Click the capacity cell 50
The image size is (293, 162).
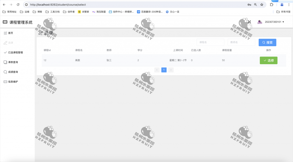[223, 60]
